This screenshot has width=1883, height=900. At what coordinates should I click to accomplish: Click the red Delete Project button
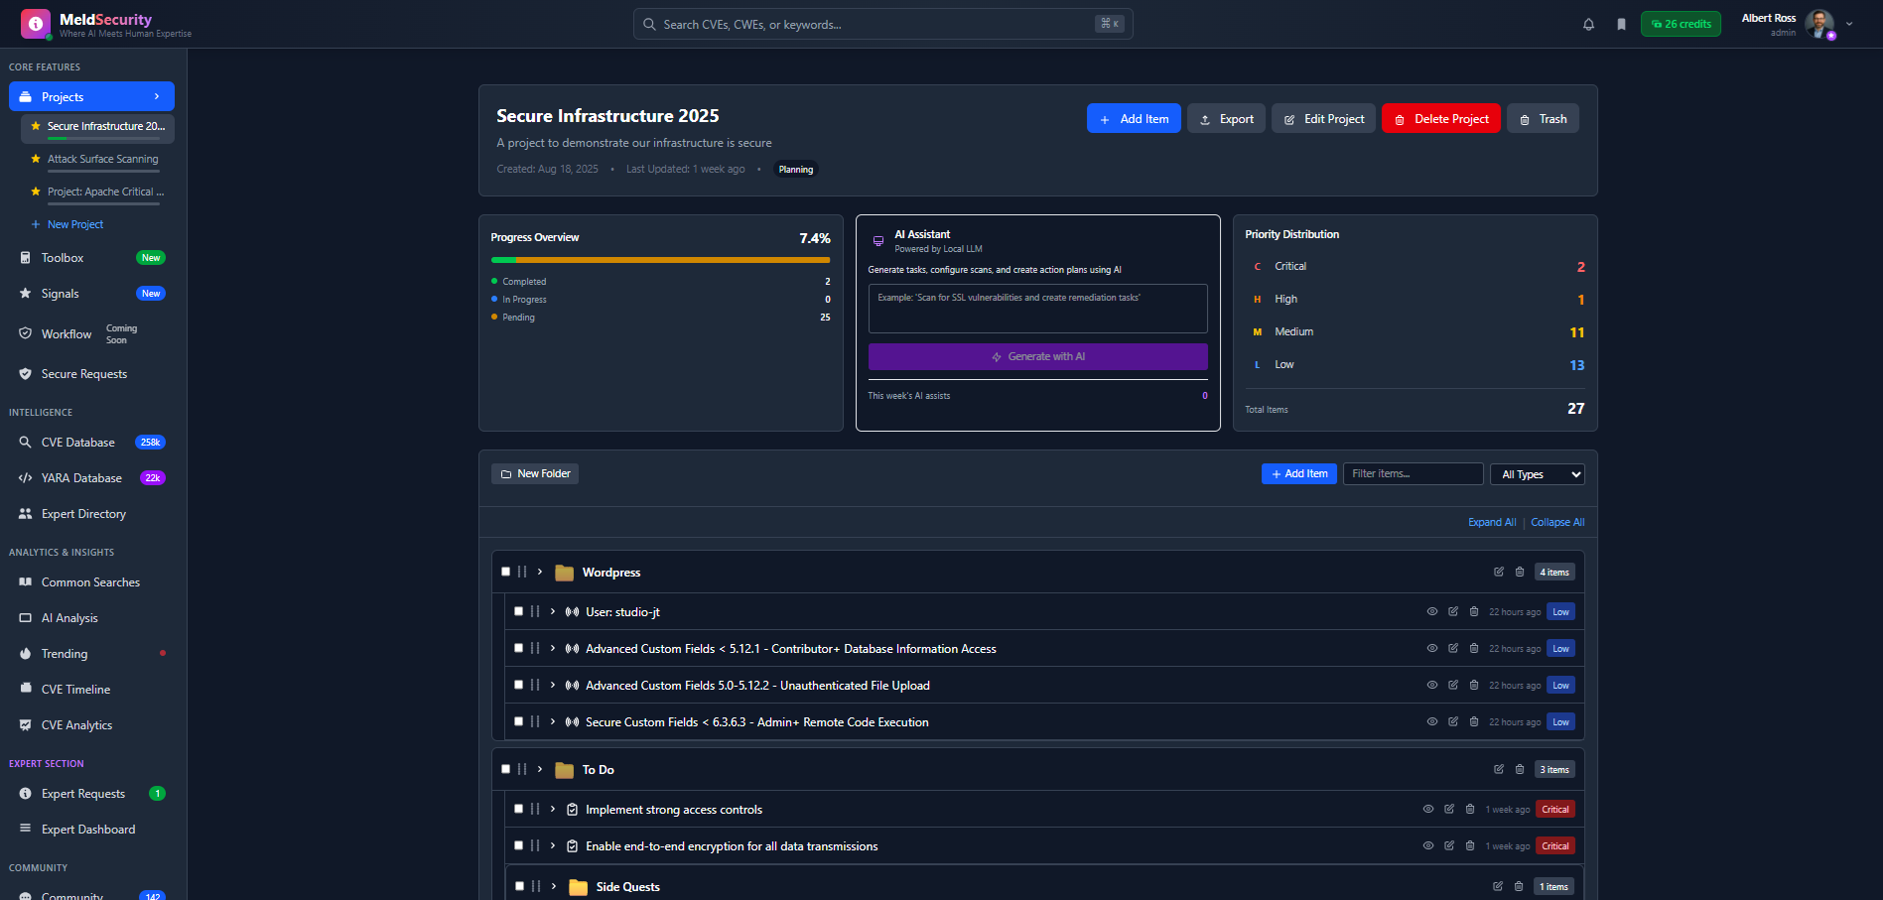[x=1440, y=118]
